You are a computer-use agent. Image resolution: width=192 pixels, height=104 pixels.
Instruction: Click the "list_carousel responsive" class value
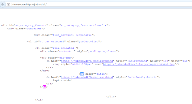coord(72,35)
